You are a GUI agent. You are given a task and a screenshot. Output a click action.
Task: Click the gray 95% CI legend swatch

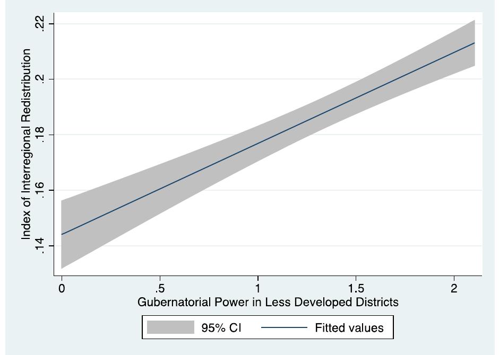(x=170, y=327)
